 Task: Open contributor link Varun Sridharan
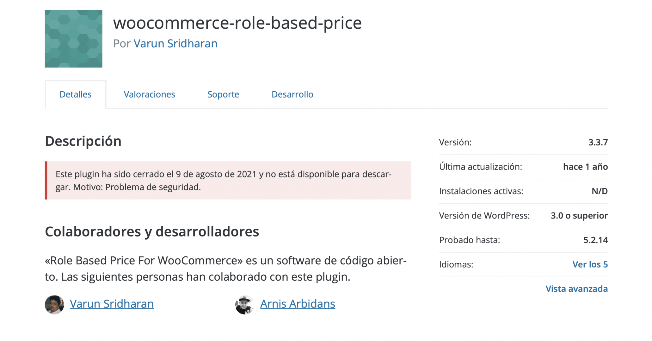112,304
